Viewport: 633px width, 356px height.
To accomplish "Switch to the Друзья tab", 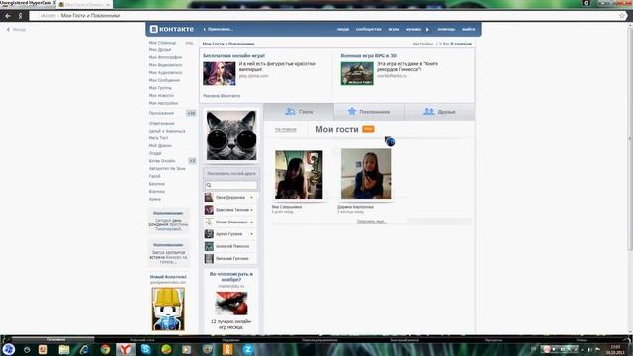I will (439, 112).
